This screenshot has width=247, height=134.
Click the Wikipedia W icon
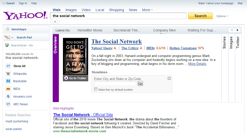coord(8,73)
